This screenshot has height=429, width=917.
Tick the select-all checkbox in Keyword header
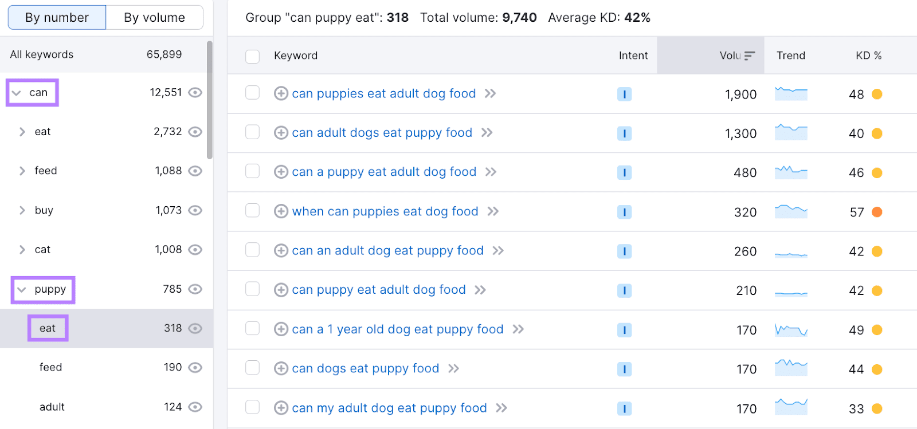[x=252, y=56]
